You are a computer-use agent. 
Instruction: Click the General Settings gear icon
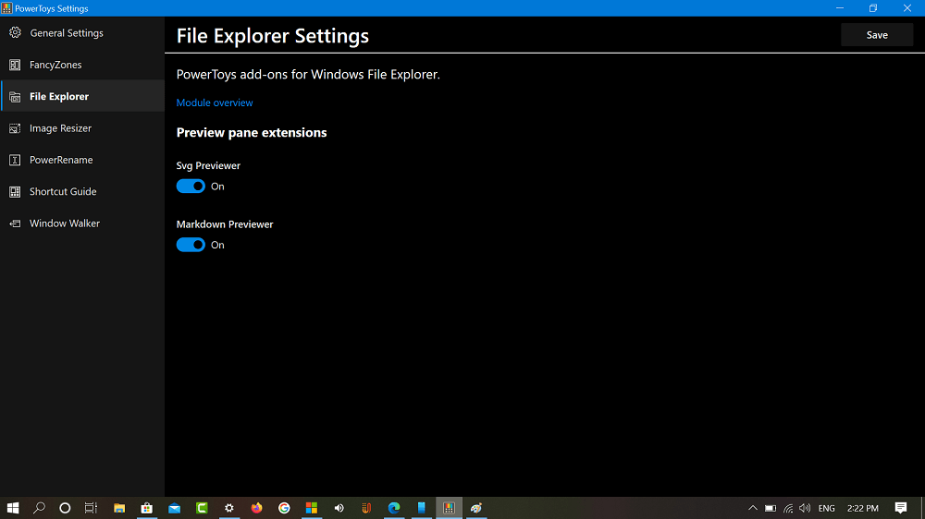[x=15, y=33]
